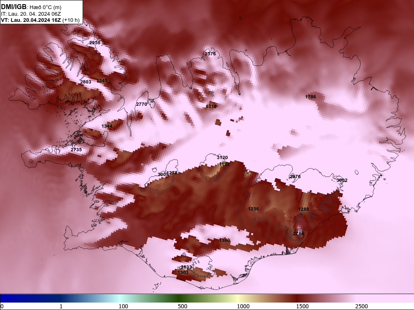414x310 pixels.
Task: Click the 1786 value label
Action: (x=310, y=97)
